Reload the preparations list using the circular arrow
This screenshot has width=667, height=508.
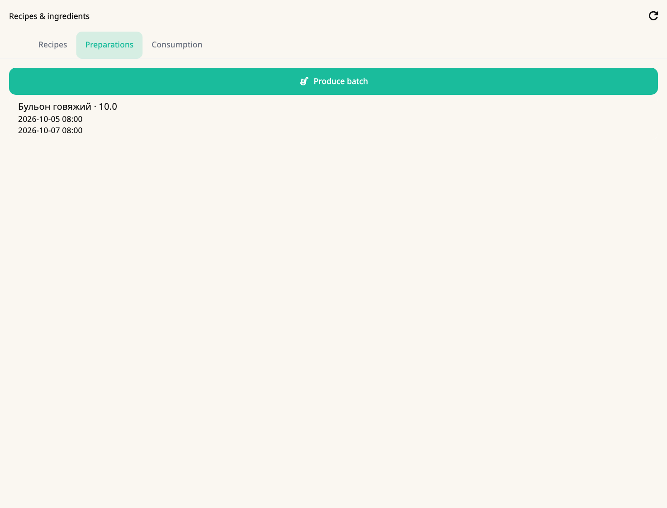[x=653, y=16]
